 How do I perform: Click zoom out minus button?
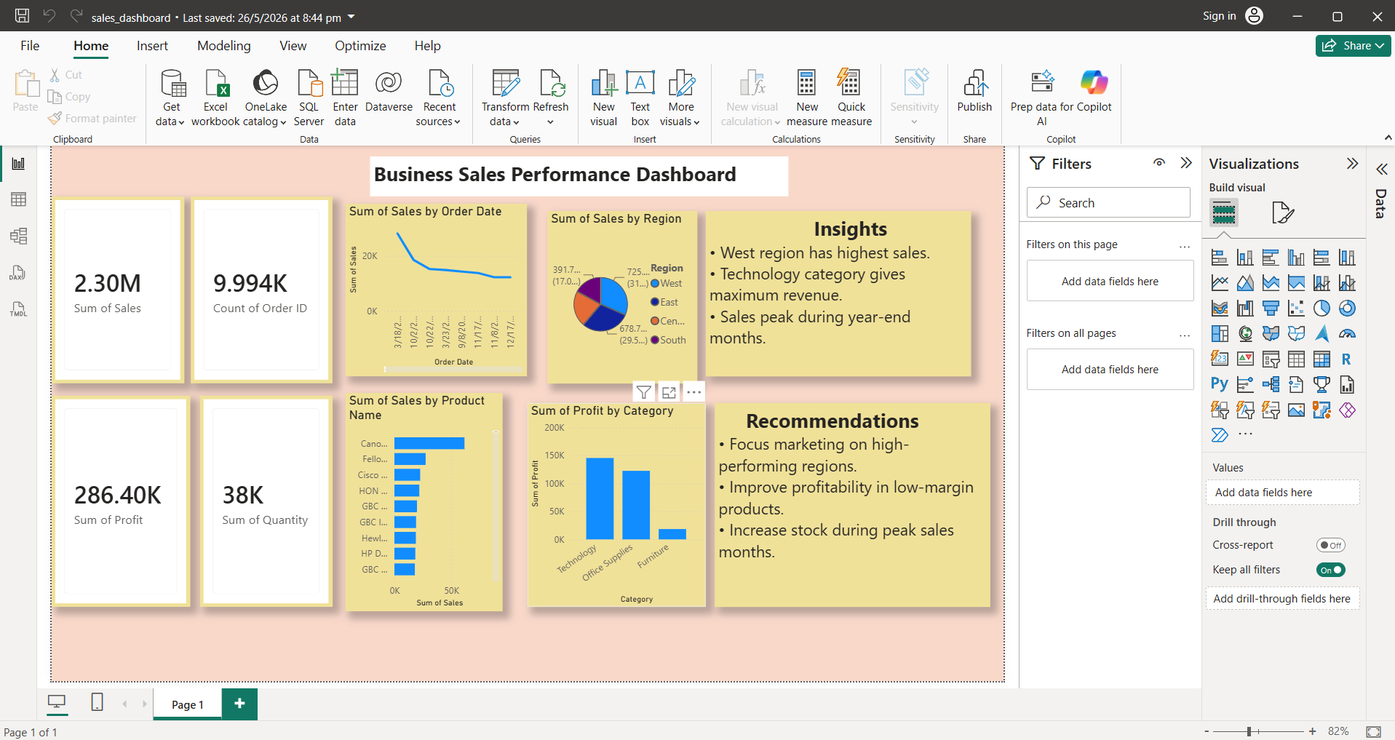(1207, 731)
